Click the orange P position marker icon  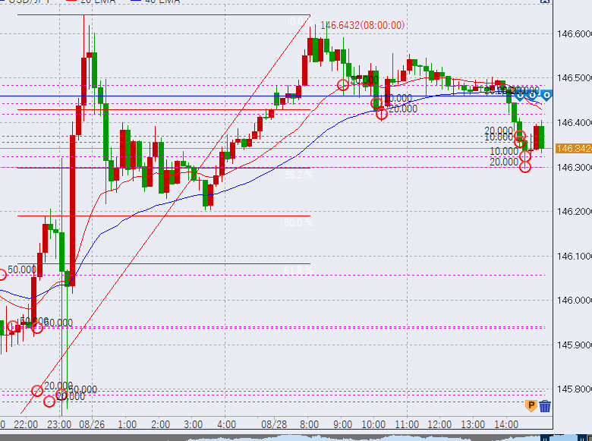point(531,407)
